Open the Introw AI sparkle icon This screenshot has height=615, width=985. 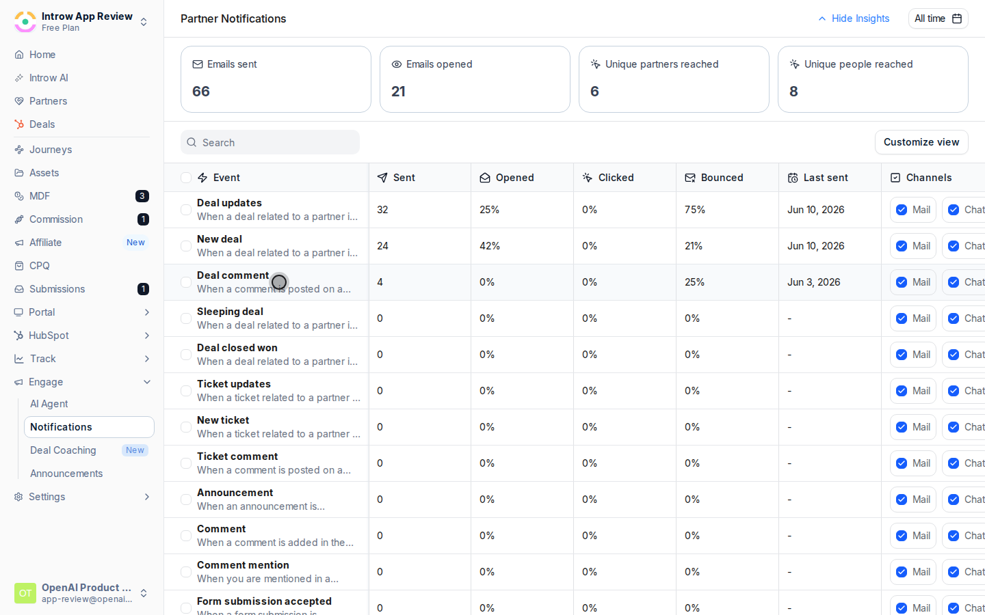pyautogui.click(x=19, y=78)
